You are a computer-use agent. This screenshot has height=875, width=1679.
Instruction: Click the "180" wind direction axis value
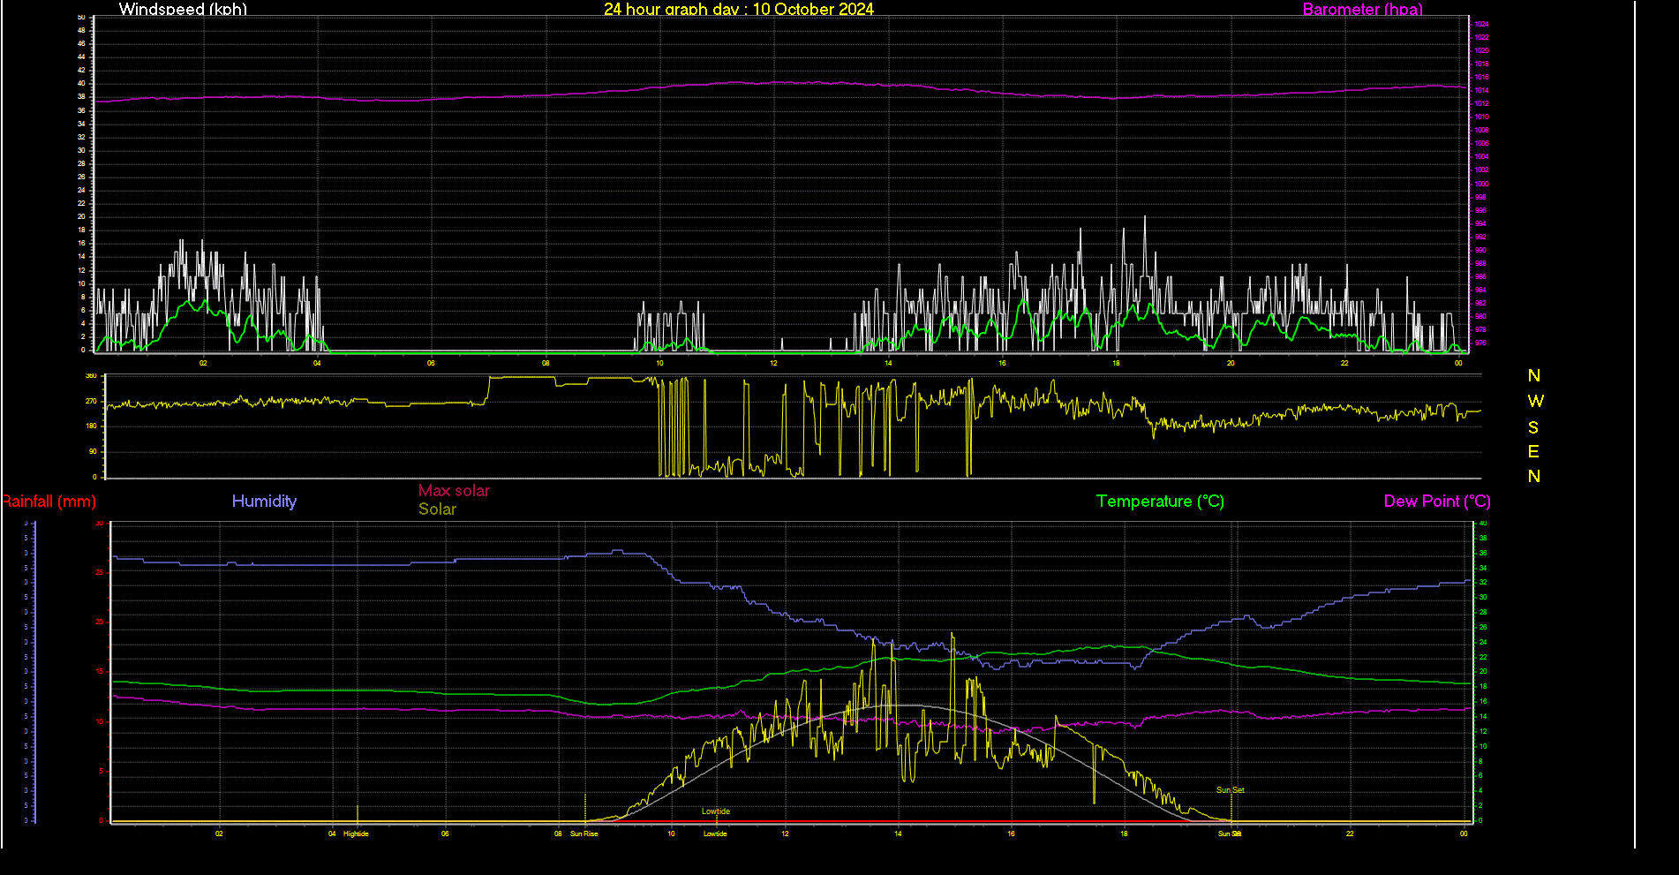(x=91, y=426)
